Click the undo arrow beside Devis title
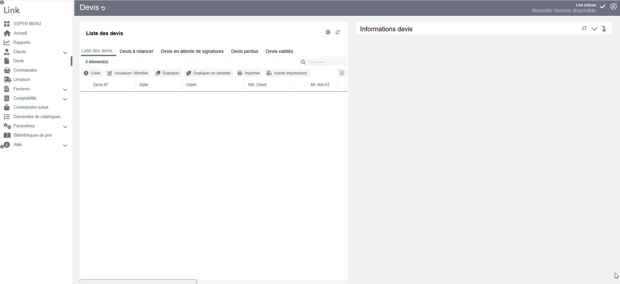 coord(103,8)
